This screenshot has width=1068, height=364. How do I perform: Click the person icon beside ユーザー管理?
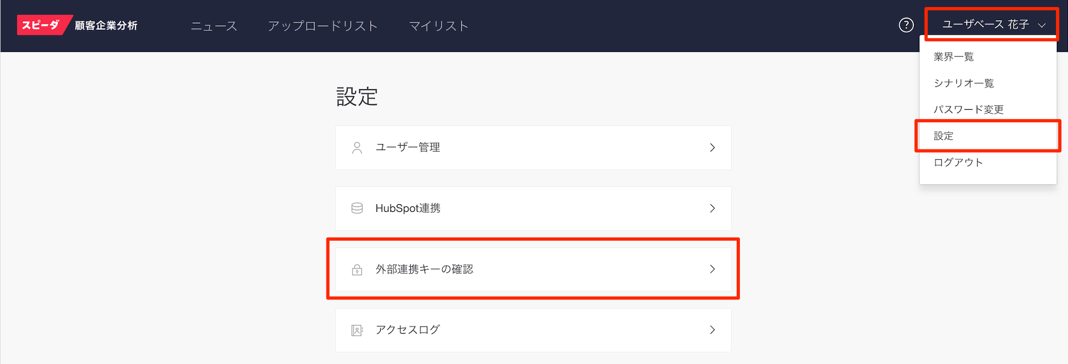[x=357, y=148]
